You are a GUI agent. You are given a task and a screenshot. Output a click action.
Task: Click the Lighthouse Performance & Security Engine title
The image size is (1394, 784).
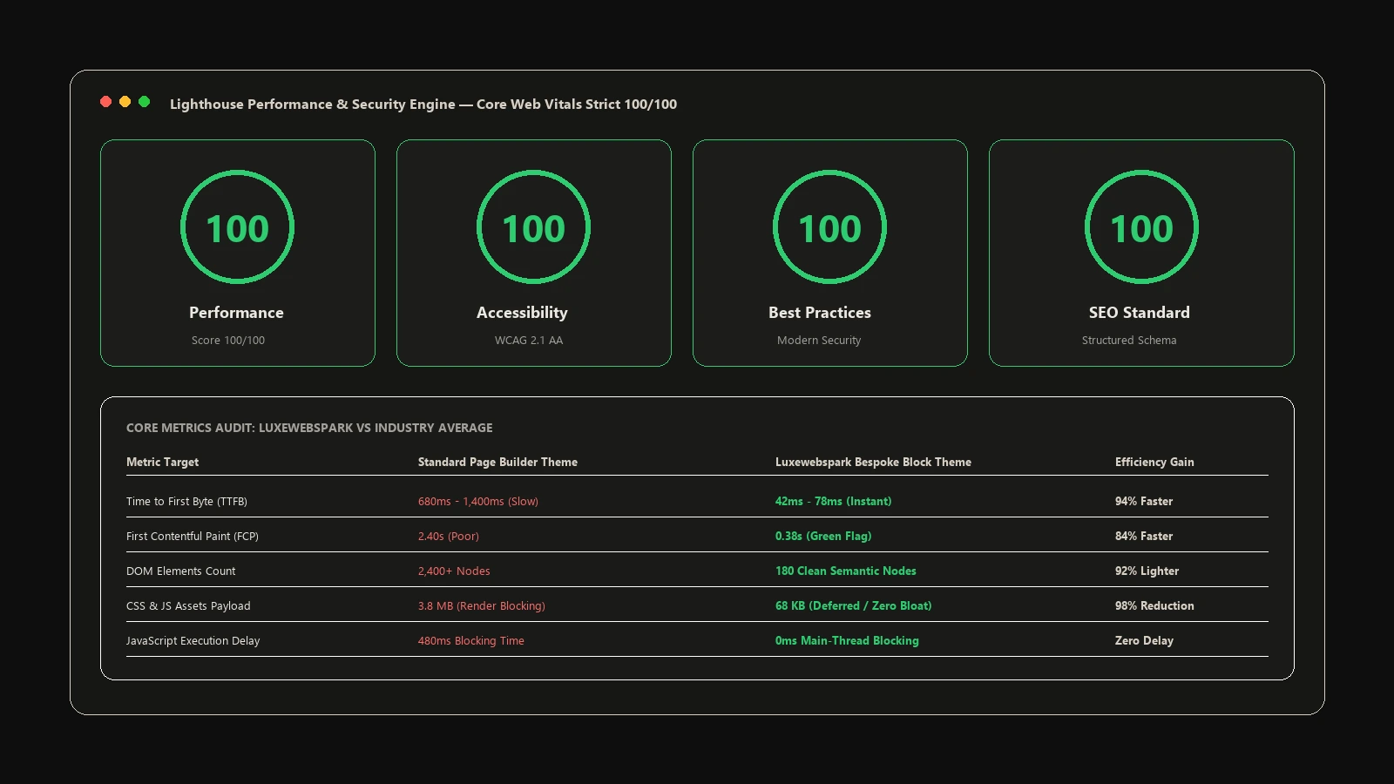423,105
